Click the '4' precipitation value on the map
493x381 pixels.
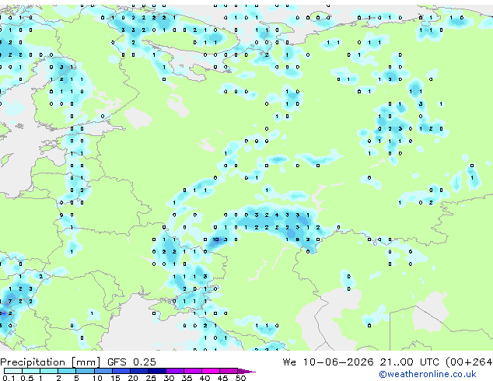click(277, 215)
